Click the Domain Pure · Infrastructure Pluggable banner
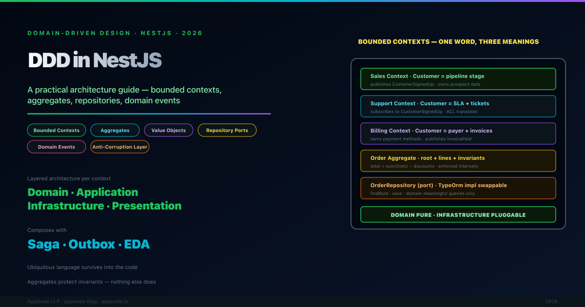The width and height of the screenshot is (585, 307). point(458,215)
